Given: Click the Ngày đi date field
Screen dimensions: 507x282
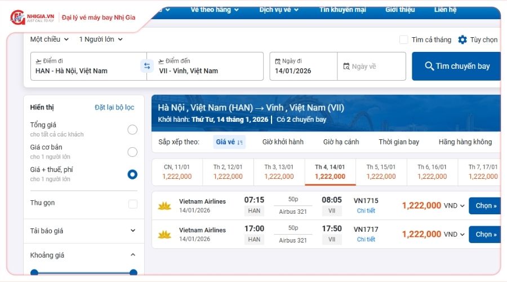Looking at the screenshot, I should [x=304, y=66].
